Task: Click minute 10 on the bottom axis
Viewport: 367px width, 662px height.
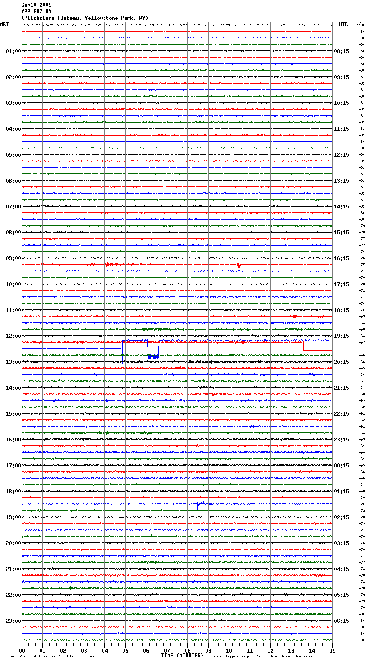Action: (229, 650)
